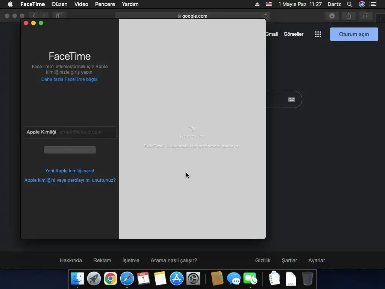The width and height of the screenshot is (385, 289).
Task: Open System Preferences from the Dock
Action: (x=193, y=279)
